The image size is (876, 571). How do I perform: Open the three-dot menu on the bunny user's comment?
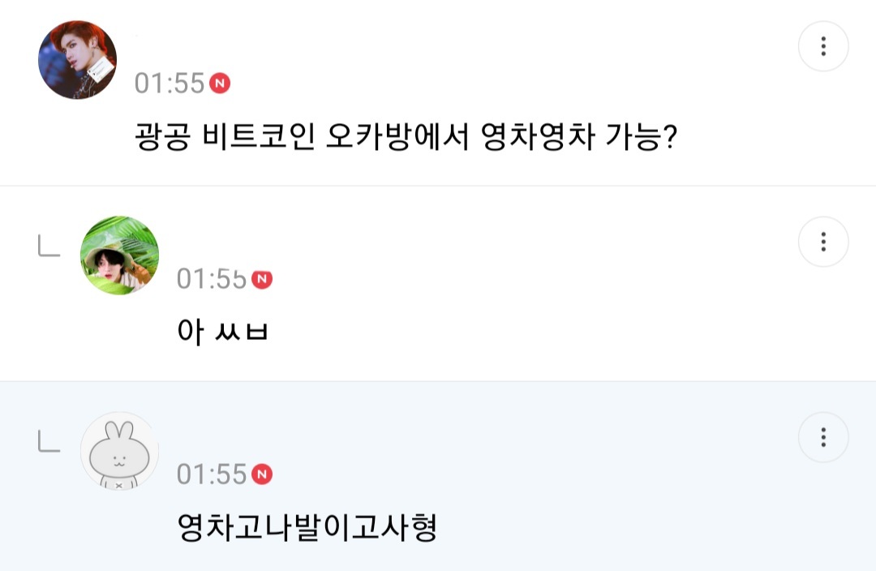click(x=824, y=438)
